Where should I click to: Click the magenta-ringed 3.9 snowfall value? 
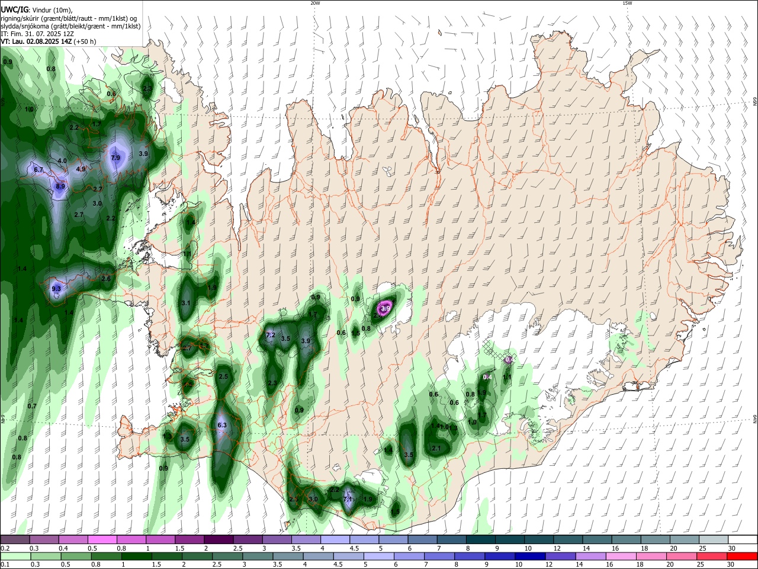(386, 308)
